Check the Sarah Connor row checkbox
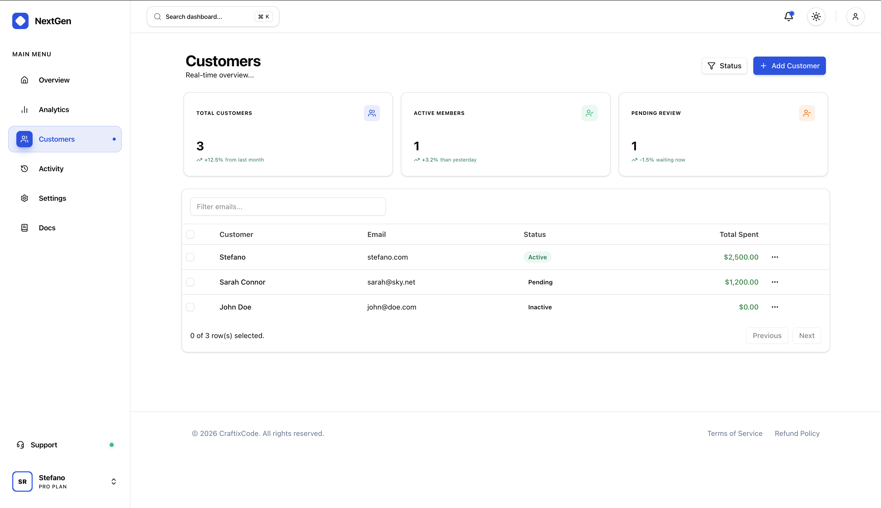This screenshot has width=881, height=508. 190,282
